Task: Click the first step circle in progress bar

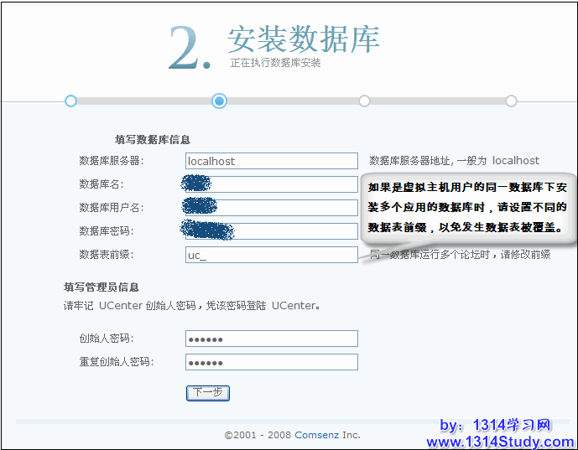Action: [70, 101]
